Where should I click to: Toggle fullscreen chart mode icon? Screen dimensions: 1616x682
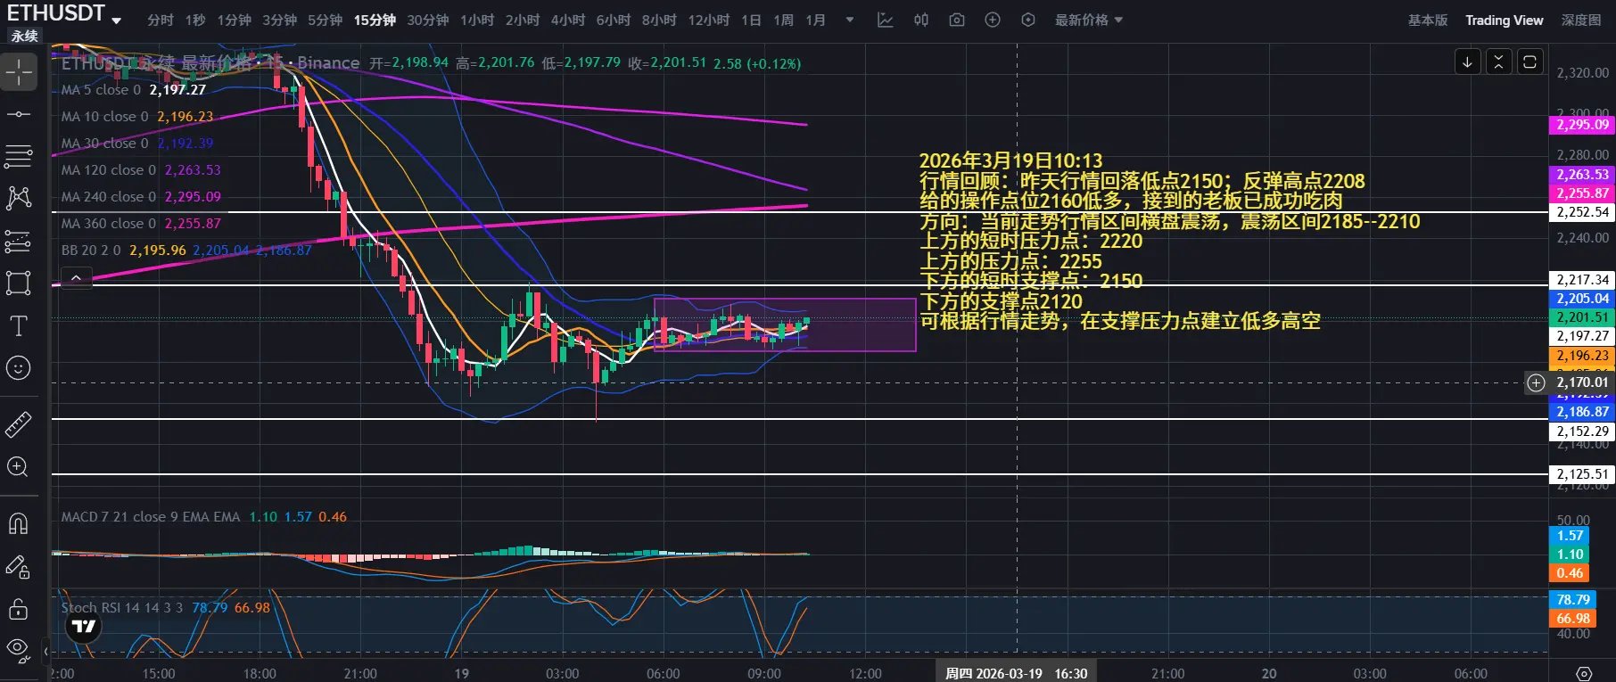pos(1529,62)
